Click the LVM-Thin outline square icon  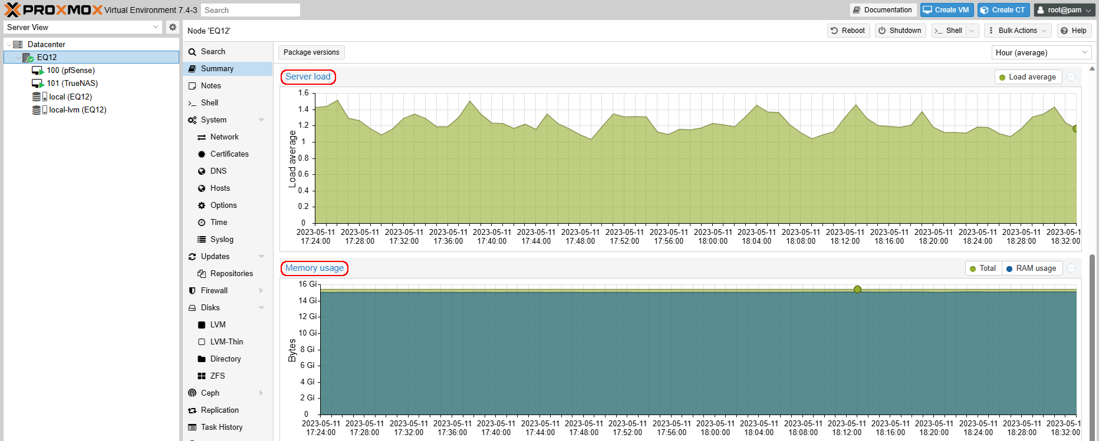coord(202,342)
